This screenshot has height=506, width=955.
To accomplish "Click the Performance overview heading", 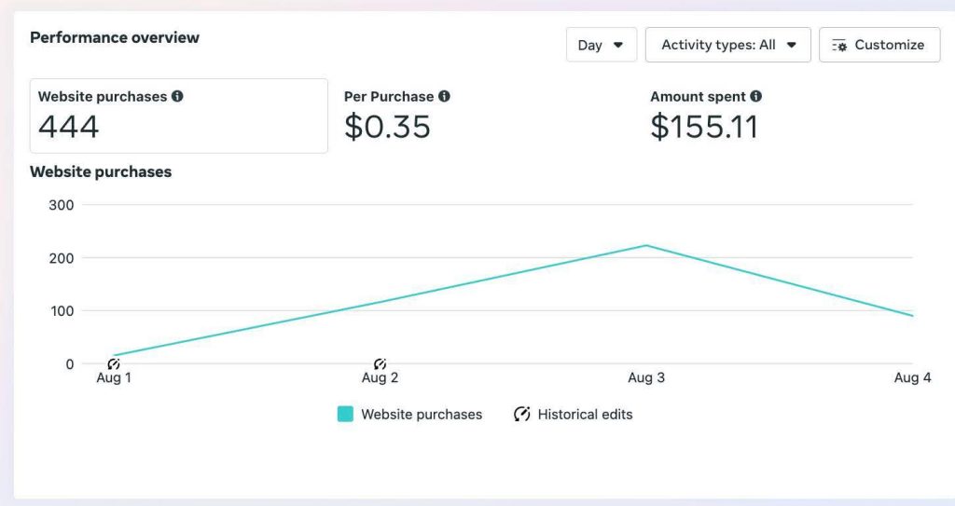I will coord(115,37).
